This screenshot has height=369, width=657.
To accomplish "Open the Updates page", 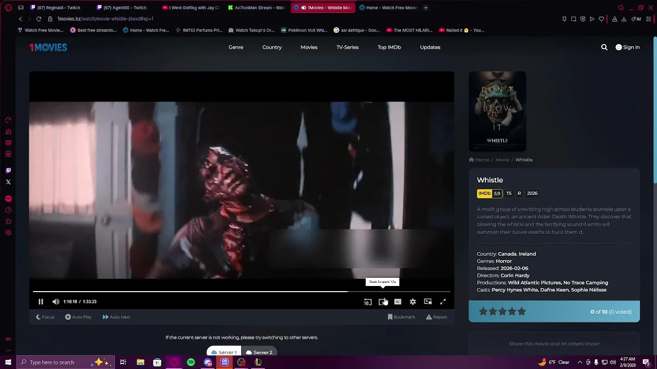I will [x=430, y=47].
